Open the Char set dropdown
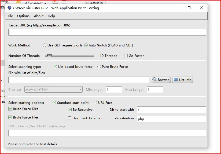221x154 pixels. coord(53,89)
